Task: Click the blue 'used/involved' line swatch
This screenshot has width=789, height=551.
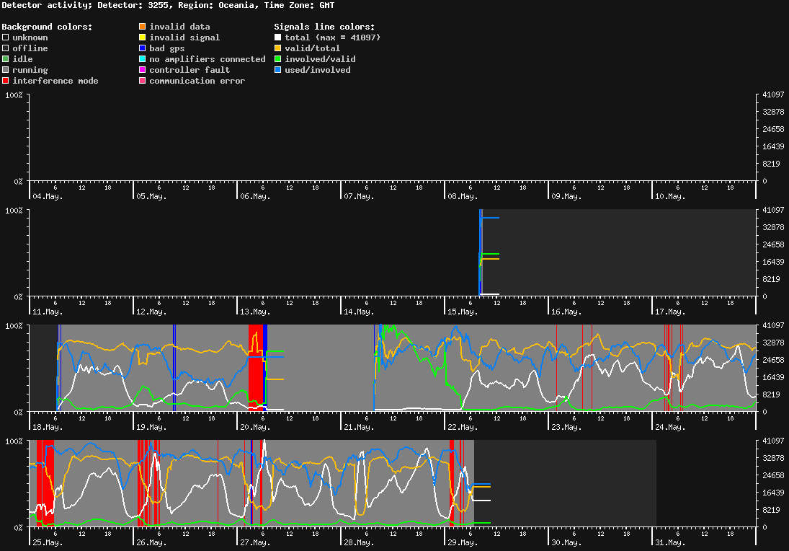Action: point(277,70)
